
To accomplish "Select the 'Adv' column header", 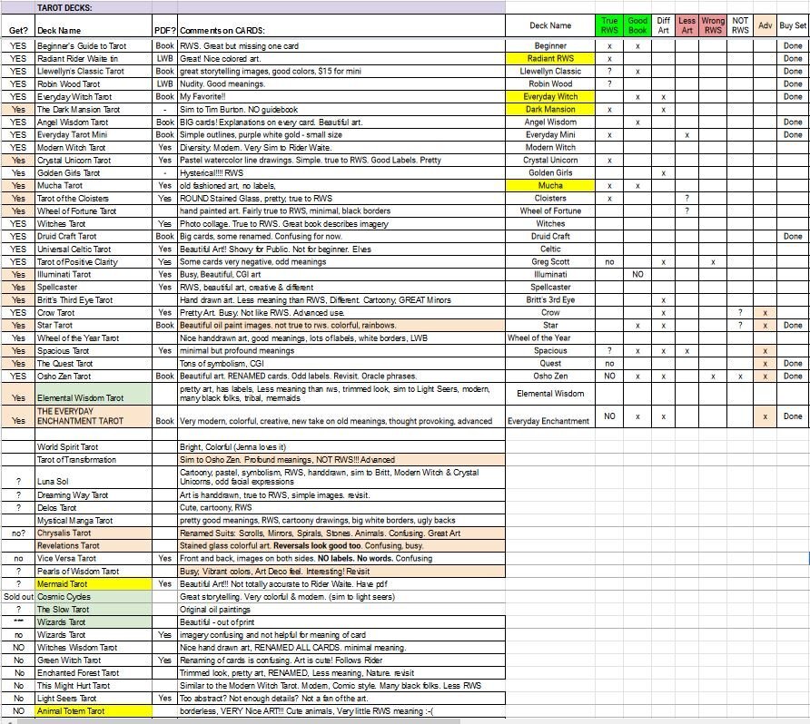I will pyautogui.click(x=765, y=25).
